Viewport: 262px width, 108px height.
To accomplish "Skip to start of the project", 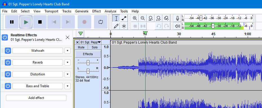I will pos(54,22).
